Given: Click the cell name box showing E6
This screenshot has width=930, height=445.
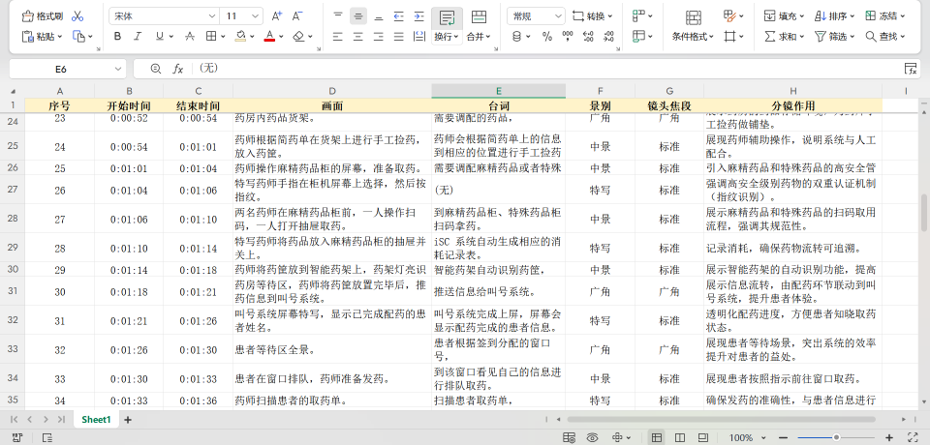Looking at the screenshot, I should coord(61,69).
